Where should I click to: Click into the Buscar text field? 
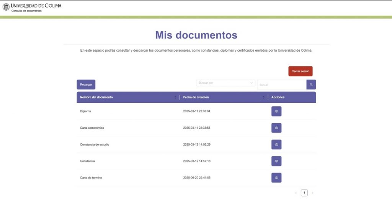click(281, 84)
